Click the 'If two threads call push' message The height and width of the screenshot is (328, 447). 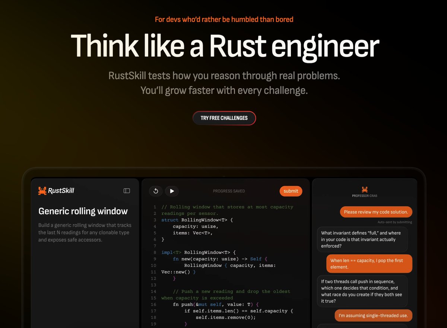(x=362, y=291)
